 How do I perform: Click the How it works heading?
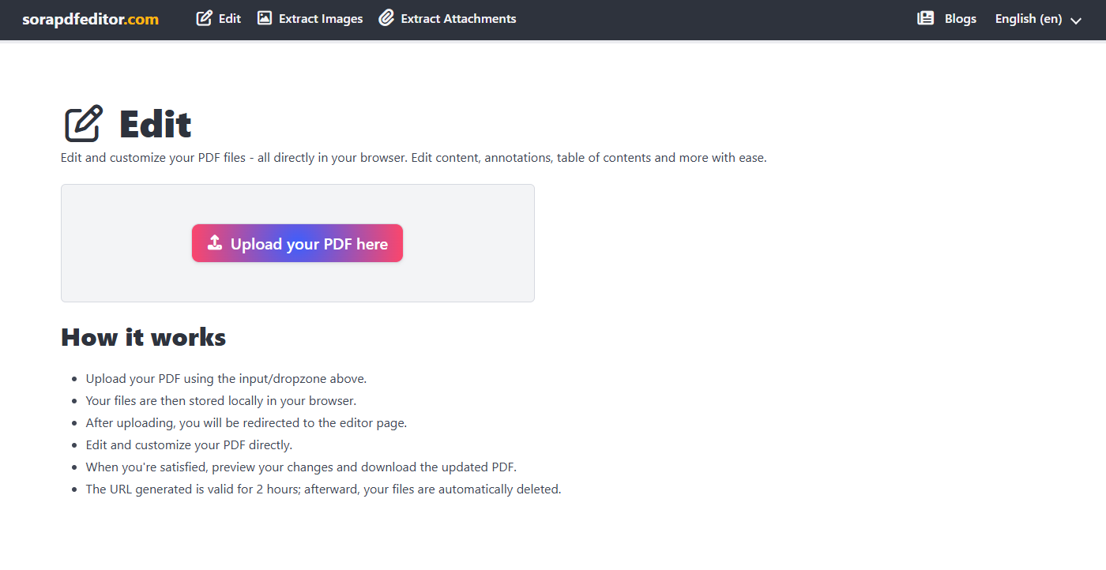coord(143,337)
